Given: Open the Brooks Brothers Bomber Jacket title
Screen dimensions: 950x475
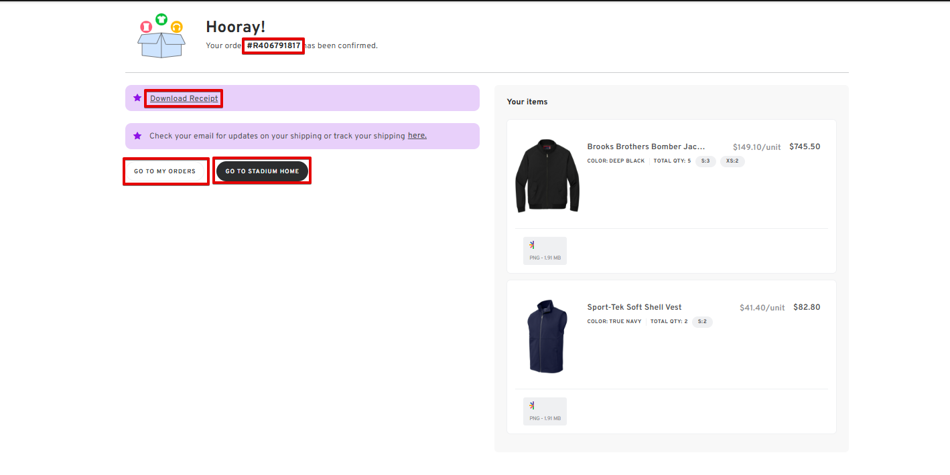Looking at the screenshot, I should [646, 147].
